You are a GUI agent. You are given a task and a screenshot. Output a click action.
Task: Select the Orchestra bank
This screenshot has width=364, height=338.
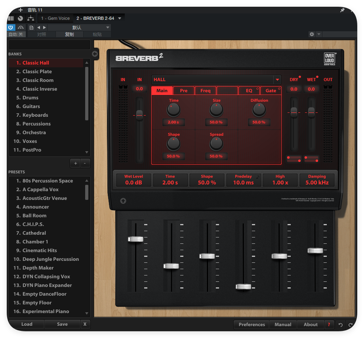coord(46,133)
